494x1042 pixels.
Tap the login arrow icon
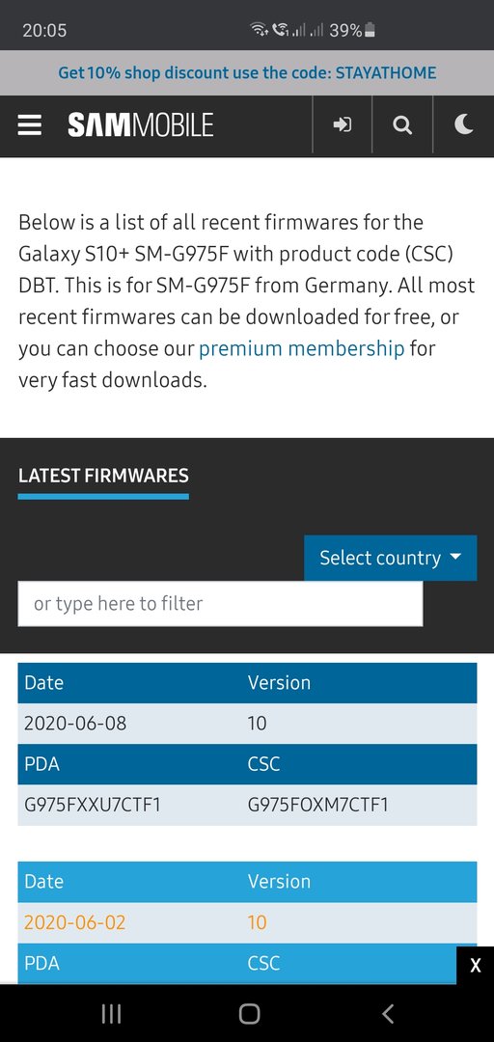pos(343,124)
